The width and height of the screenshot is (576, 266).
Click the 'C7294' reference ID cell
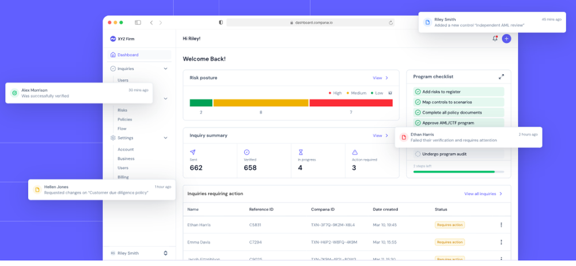(255, 242)
